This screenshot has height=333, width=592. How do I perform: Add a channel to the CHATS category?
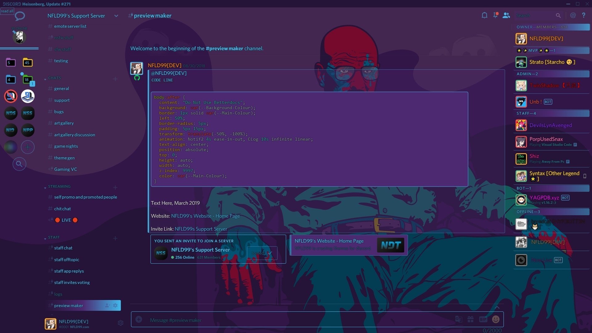115,79
